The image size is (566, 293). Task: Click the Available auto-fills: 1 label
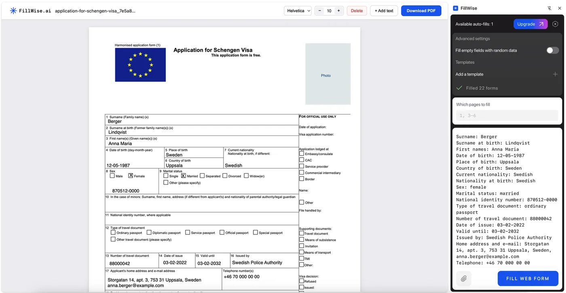tap(474, 24)
